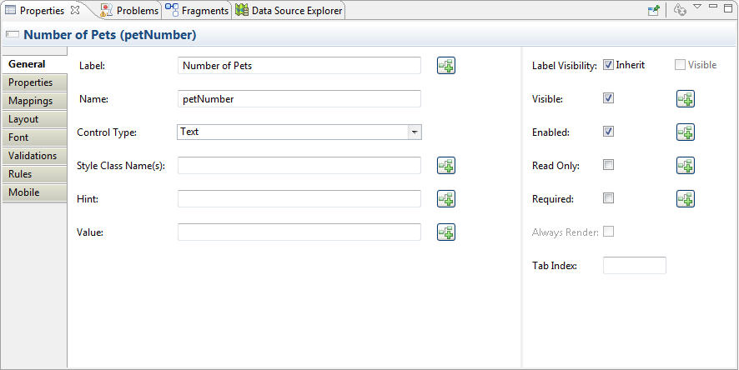Click the binding icon for Read Only
This screenshot has width=739, height=370.
pos(685,166)
